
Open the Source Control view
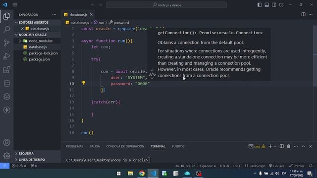6,43
